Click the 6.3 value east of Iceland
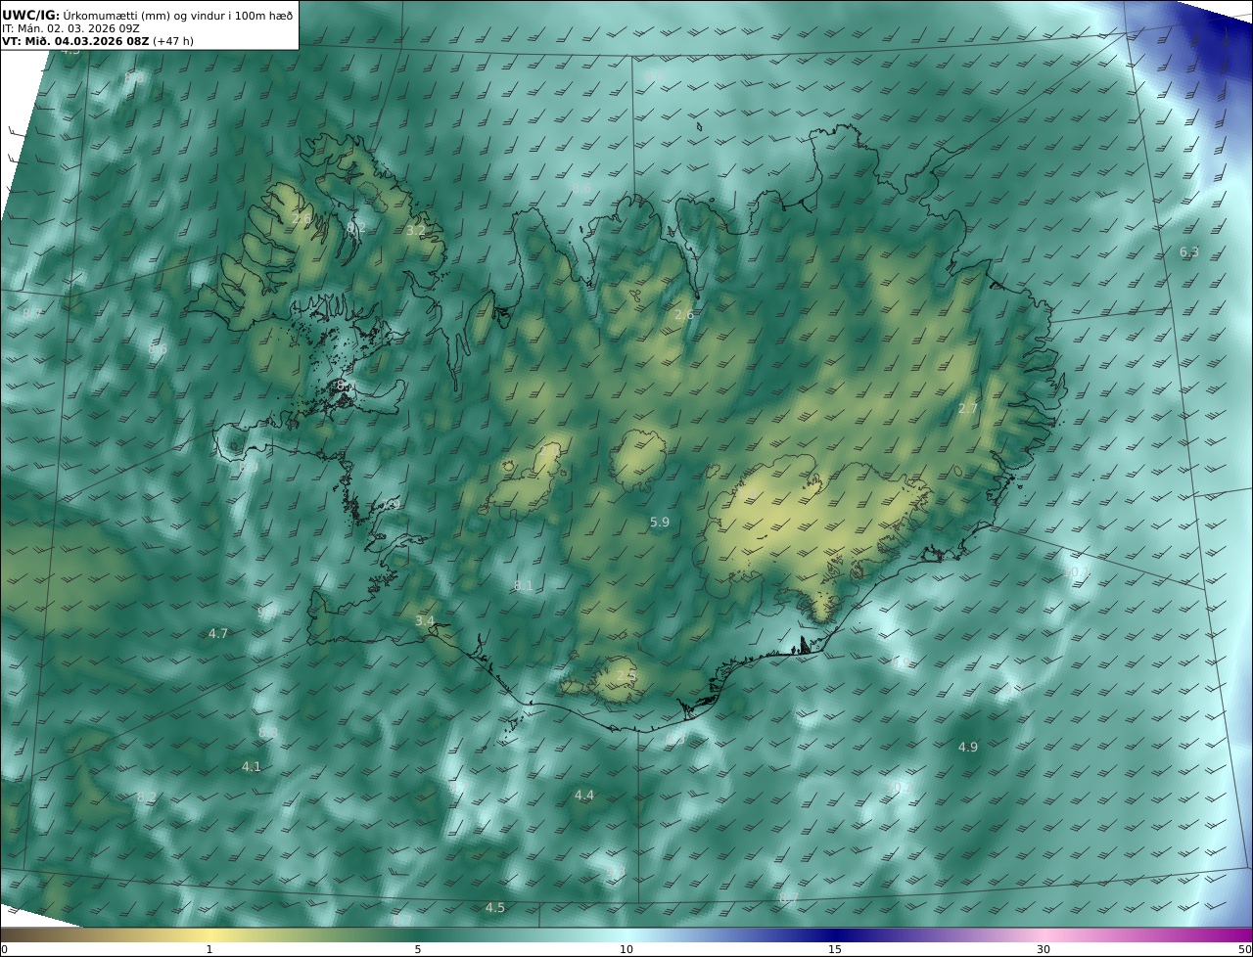1253x957 pixels. point(1188,252)
